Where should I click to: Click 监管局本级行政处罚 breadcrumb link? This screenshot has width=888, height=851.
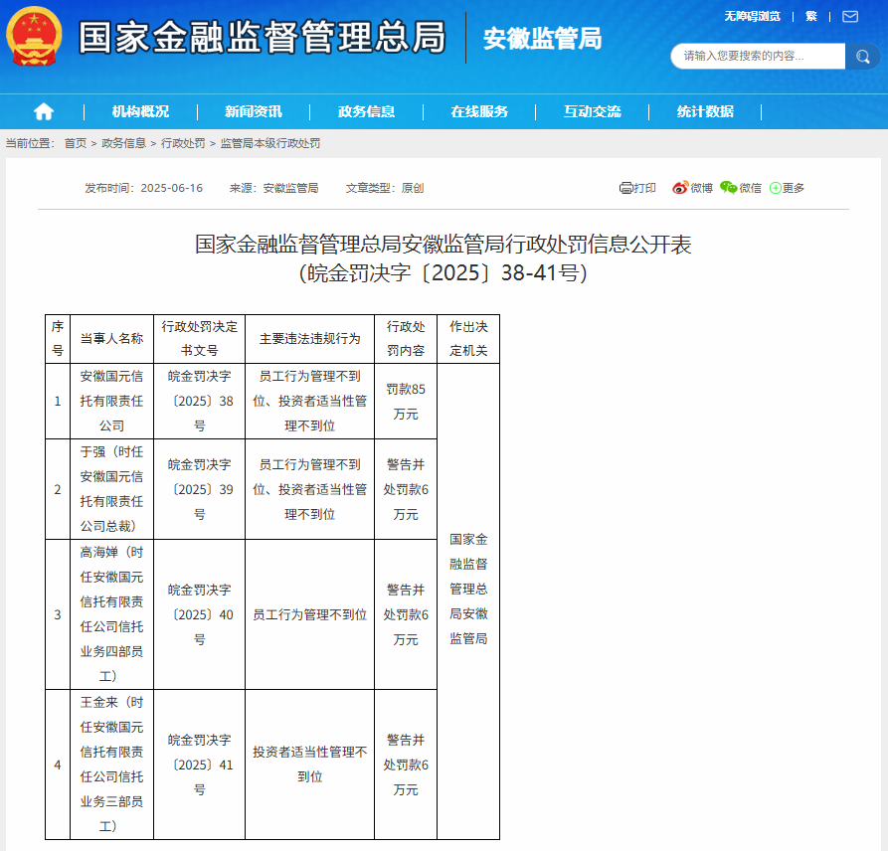[x=270, y=143]
